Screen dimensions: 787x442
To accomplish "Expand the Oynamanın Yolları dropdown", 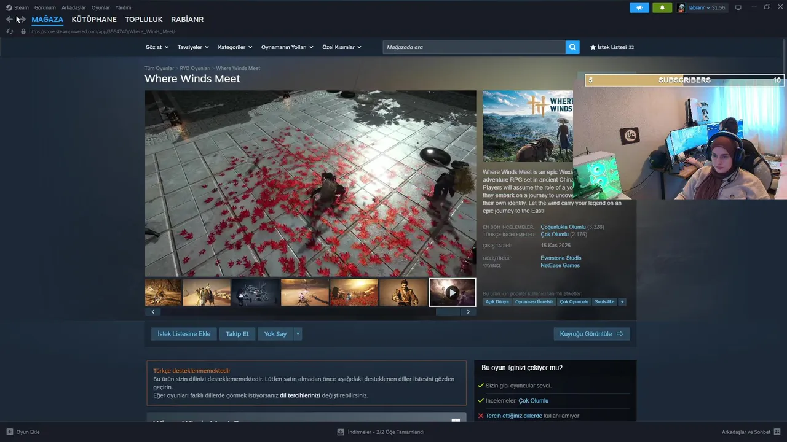I will point(287,47).
